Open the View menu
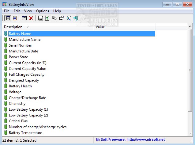Image resolution: width=195 pixels, height=145 pixels. point(28,11)
